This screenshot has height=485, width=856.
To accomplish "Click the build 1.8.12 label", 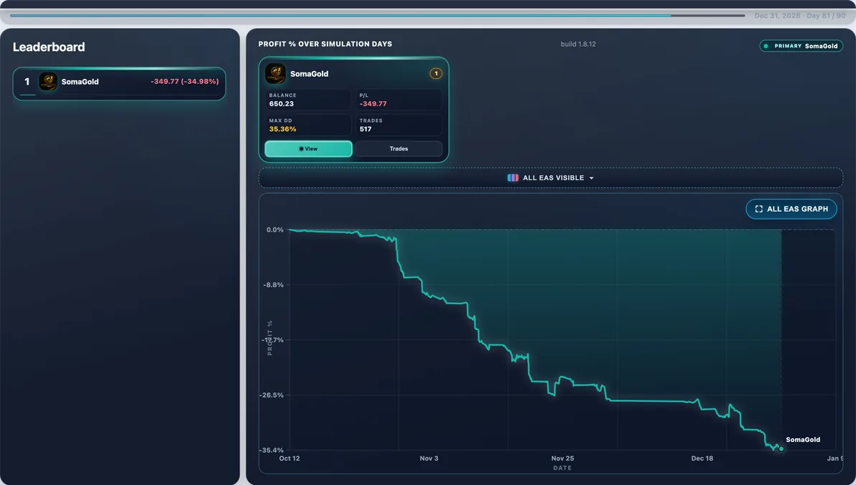I will [578, 44].
